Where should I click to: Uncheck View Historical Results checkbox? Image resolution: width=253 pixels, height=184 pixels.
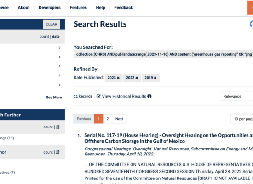click(98, 96)
